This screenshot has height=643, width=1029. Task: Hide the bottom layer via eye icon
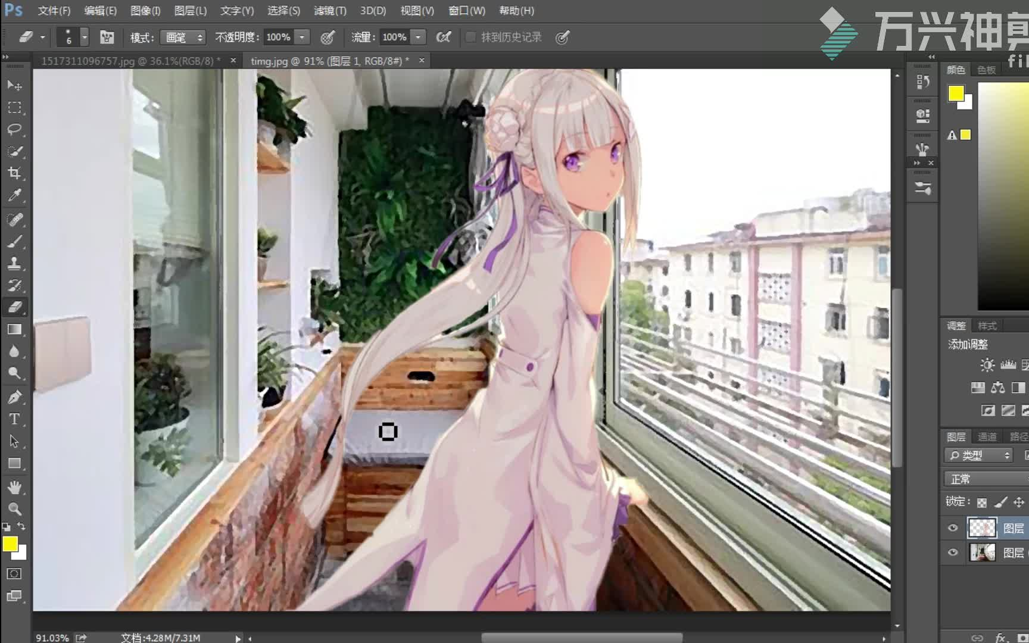click(953, 553)
